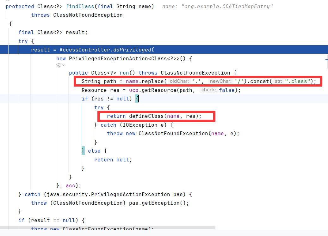Click the "return null;" statement
Screen dimensions: 328x236
tap(113, 160)
